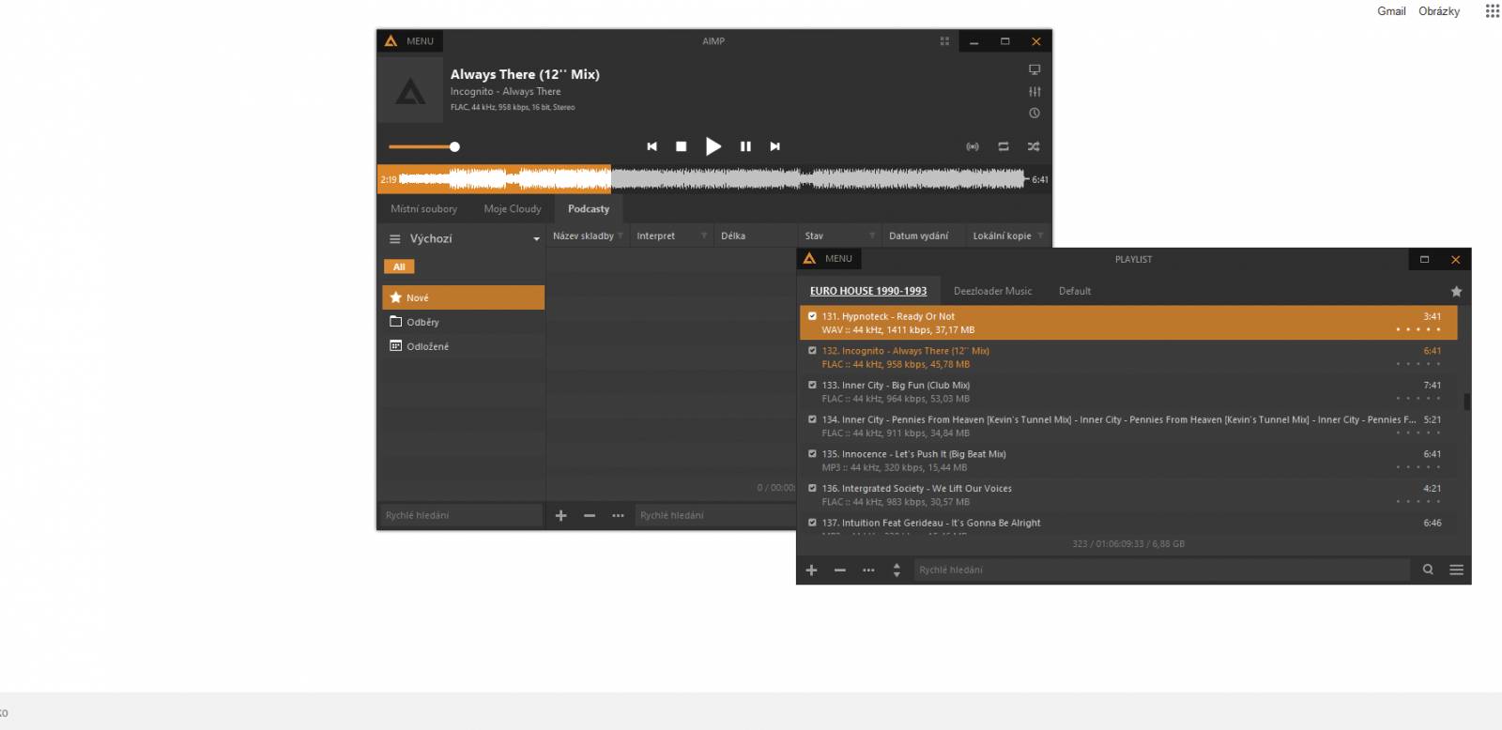This screenshot has height=730, width=1502.
Task: Uncheck track 136 Intergrated Society
Action: [813, 488]
